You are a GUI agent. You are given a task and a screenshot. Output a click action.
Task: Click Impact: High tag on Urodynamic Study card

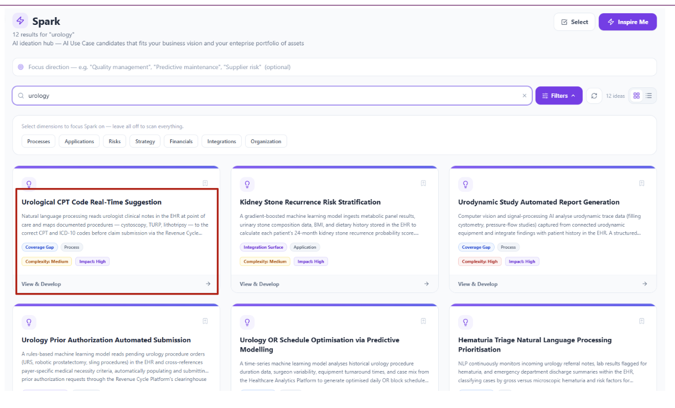(x=522, y=261)
